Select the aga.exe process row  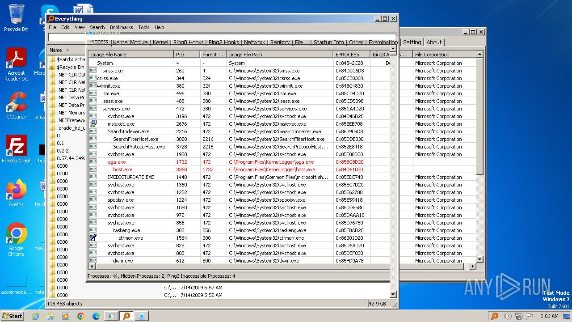[x=239, y=162]
